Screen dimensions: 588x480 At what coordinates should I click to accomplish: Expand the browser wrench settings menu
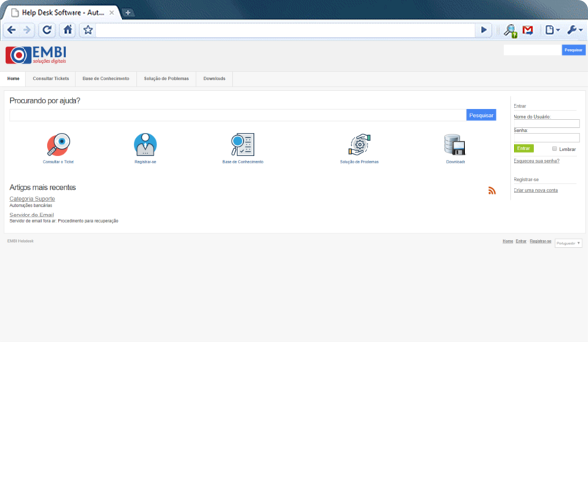tap(573, 30)
